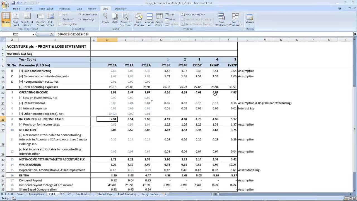Select "Asset Modeling" note in column L
The width and height of the screenshot is (357, 201).
[x=249, y=170]
